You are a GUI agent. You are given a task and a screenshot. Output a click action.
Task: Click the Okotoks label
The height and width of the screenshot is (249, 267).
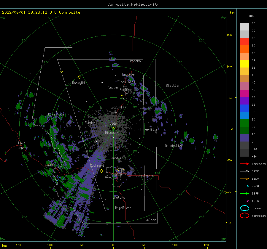tap(119, 197)
